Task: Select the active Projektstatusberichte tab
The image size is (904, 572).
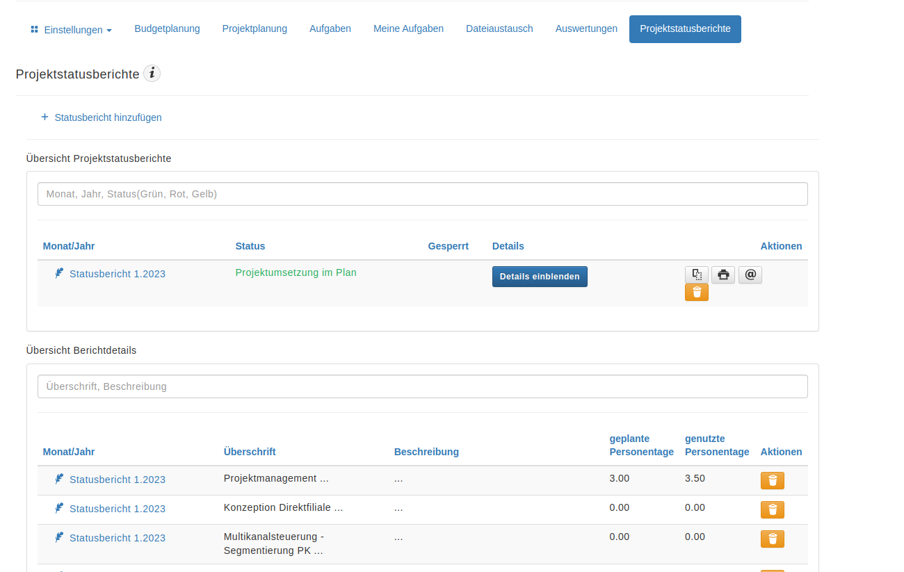Action: pyautogui.click(x=685, y=29)
